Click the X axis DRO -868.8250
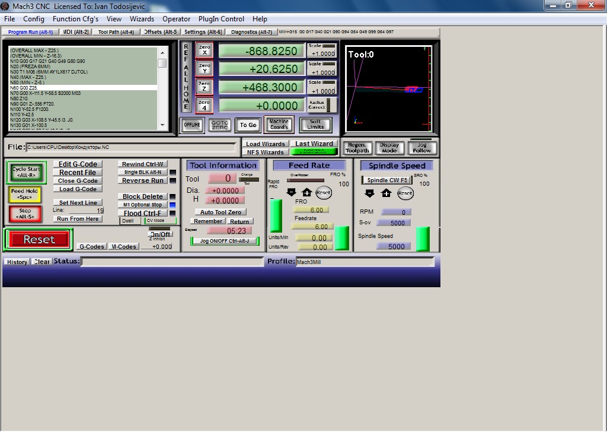 tap(261, 51)
